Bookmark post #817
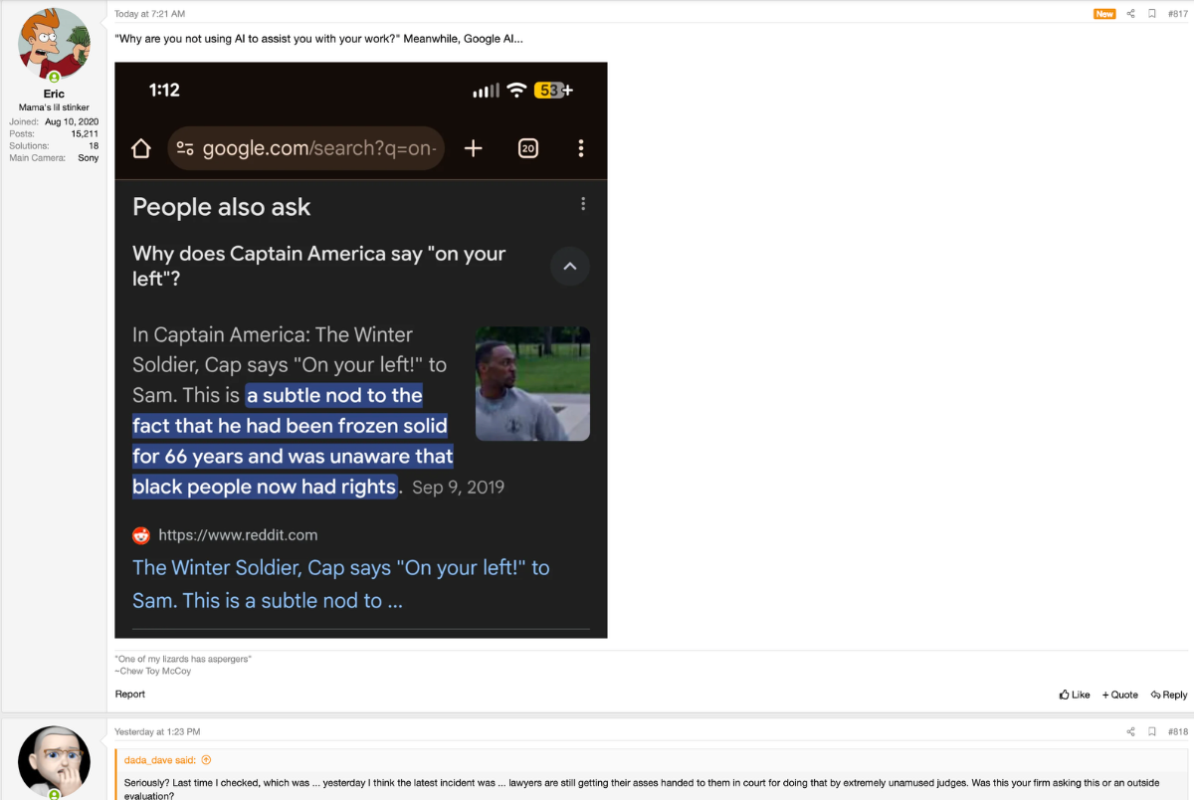This screenshot has width=1194, height=800. (x=1153, y=13)
